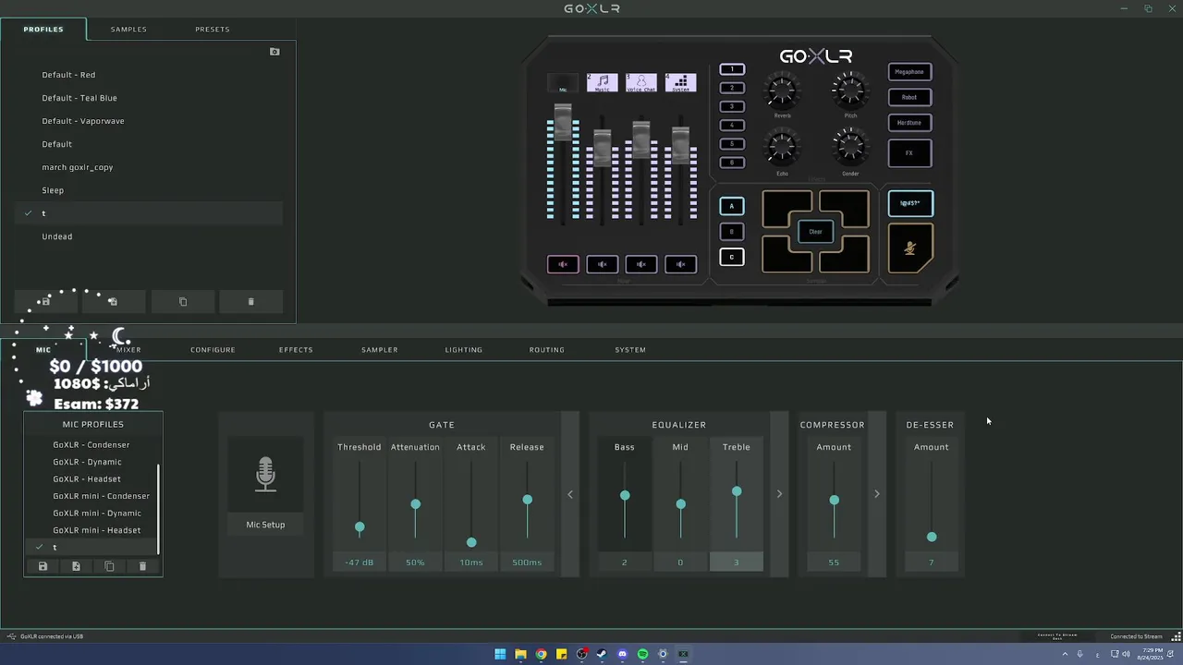Toggle the Robot effect button
This screenshot has height=665, width=1183.
coord(909,97)
